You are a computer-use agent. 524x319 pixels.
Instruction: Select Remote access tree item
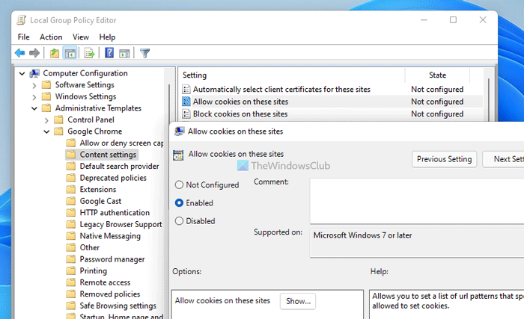(105, 282)
